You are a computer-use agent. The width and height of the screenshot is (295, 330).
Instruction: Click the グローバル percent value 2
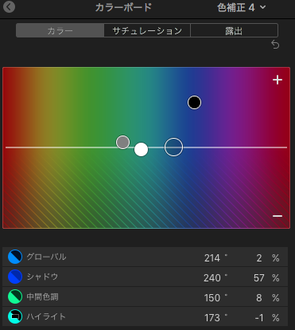tap(259, 258)
